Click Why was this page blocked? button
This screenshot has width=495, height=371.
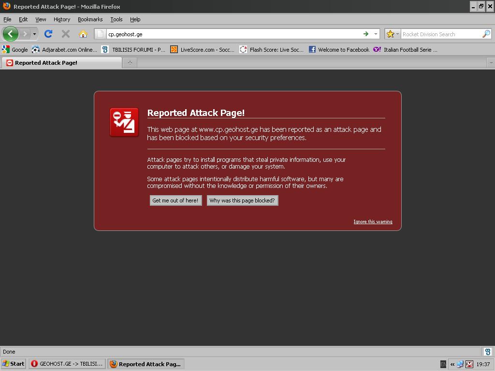tap(242, 200)
